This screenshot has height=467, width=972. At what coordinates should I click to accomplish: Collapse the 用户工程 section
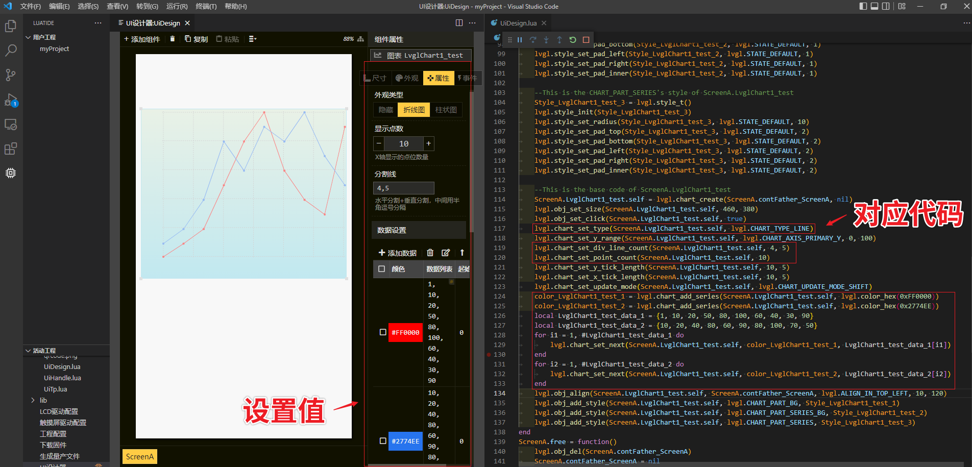(x=29, y=37)
